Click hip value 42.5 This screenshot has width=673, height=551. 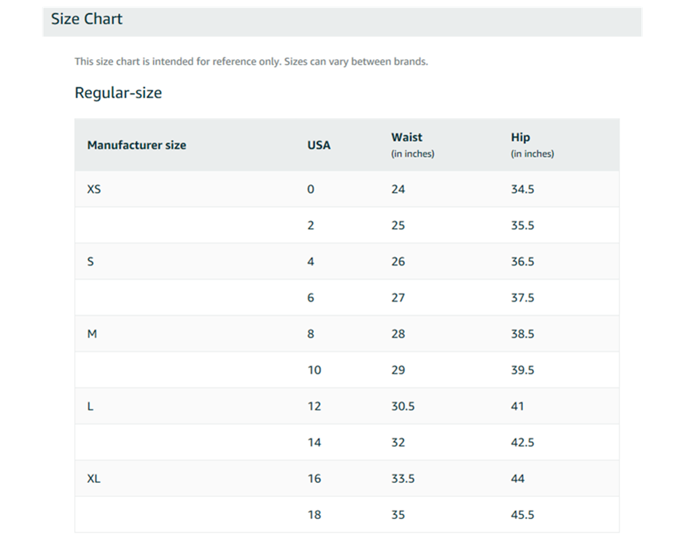523,443
